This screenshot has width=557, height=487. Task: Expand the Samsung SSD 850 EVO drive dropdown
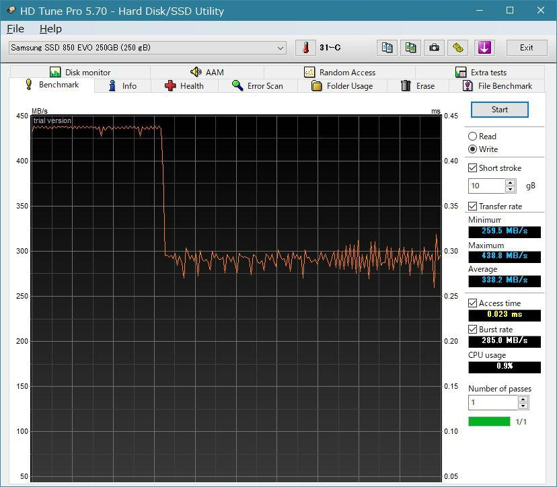click(281, 48)
